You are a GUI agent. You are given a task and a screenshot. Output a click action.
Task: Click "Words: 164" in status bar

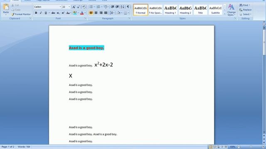tap(24, 147)
